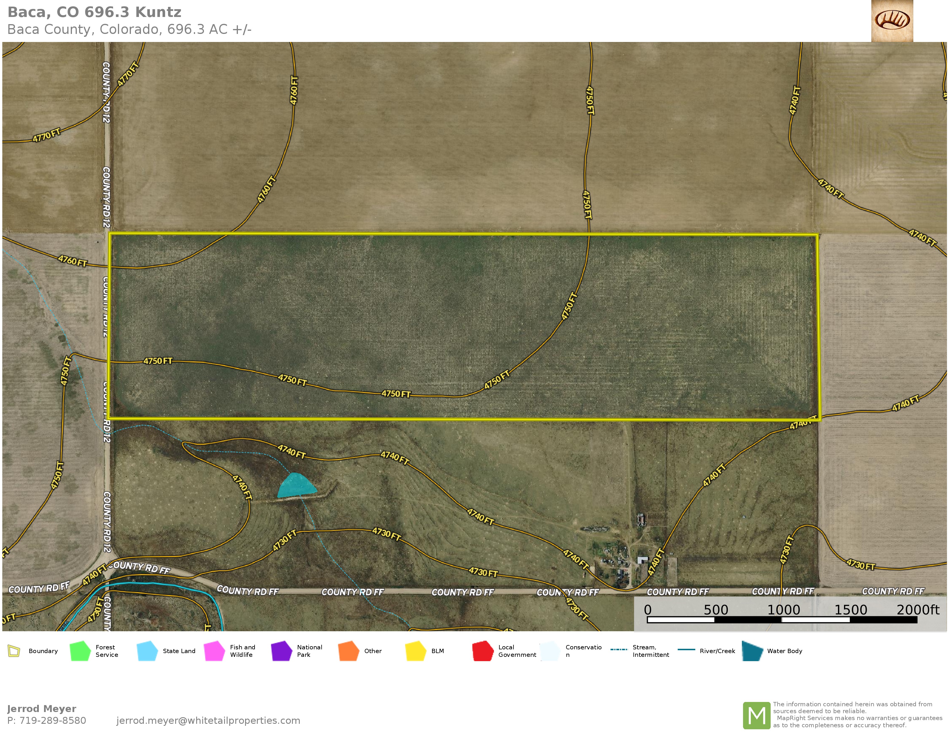Click the blue State Land legend swatch
Viewport: 949px width, 733px height.
click(147, 651)
